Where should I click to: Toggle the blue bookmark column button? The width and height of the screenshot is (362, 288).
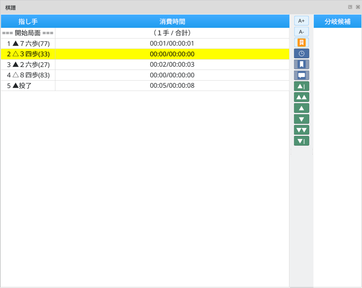tap(301, 64)
